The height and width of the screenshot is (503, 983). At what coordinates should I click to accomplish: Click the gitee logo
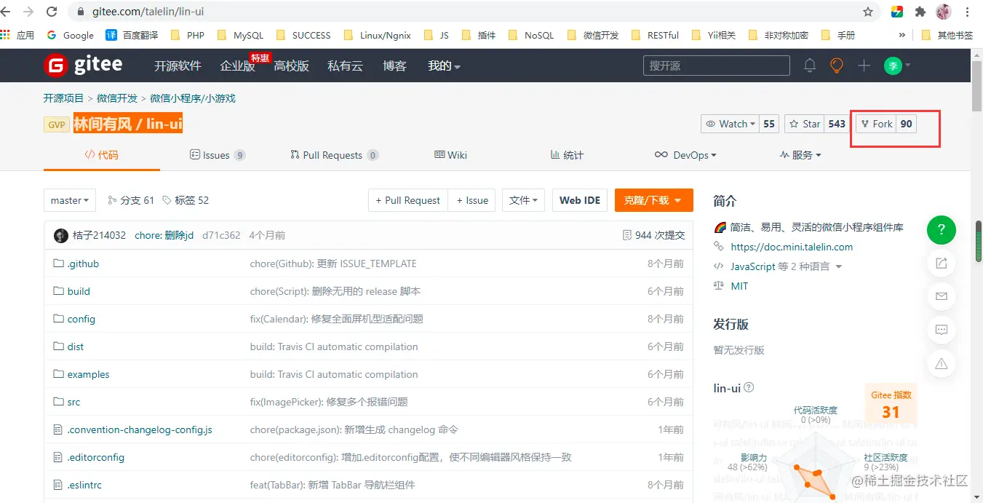[83, 66]
